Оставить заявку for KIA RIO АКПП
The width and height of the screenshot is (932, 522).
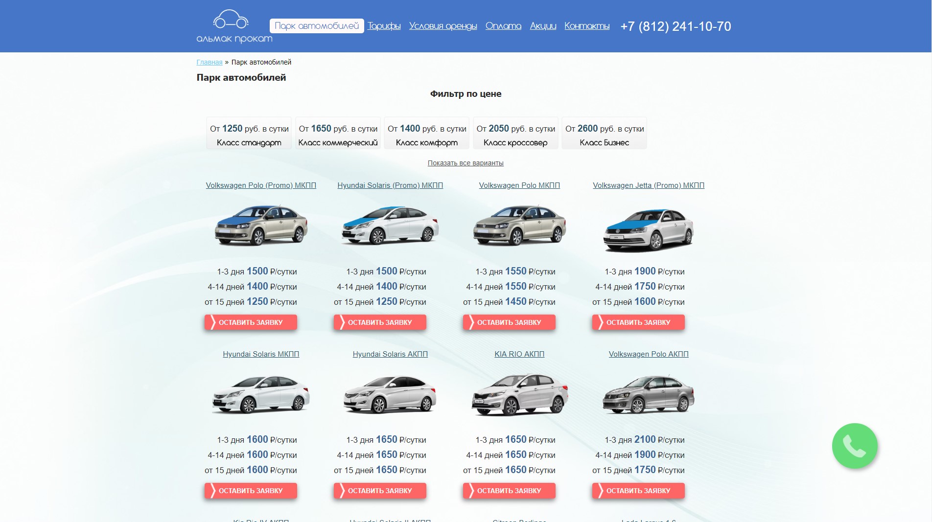[509, 491]
